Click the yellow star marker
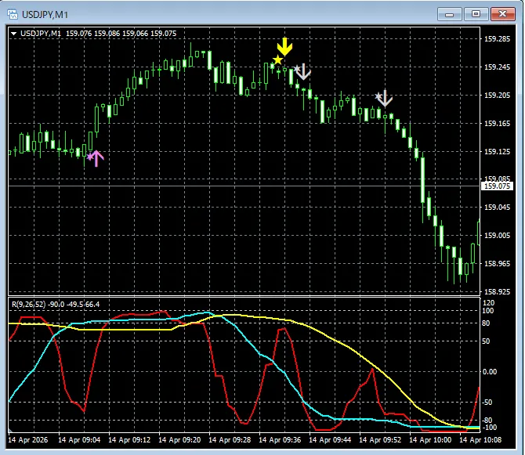Screen dimensions: 525x455 (277, 60)
